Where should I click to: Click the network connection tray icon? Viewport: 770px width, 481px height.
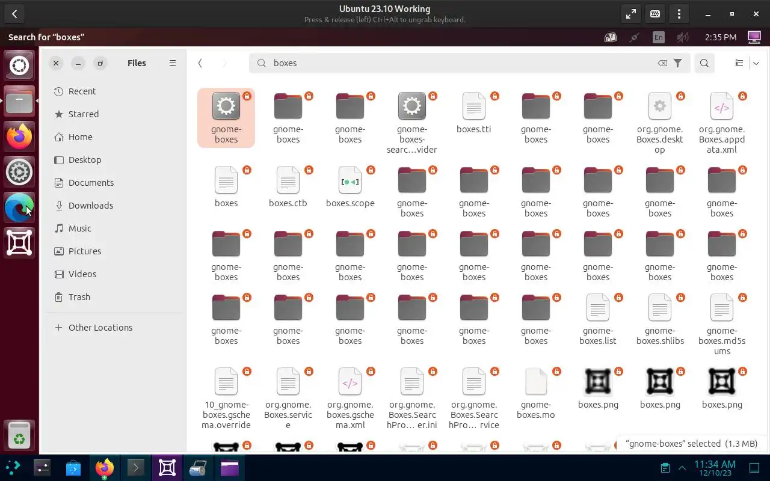[x=634, y=37]
